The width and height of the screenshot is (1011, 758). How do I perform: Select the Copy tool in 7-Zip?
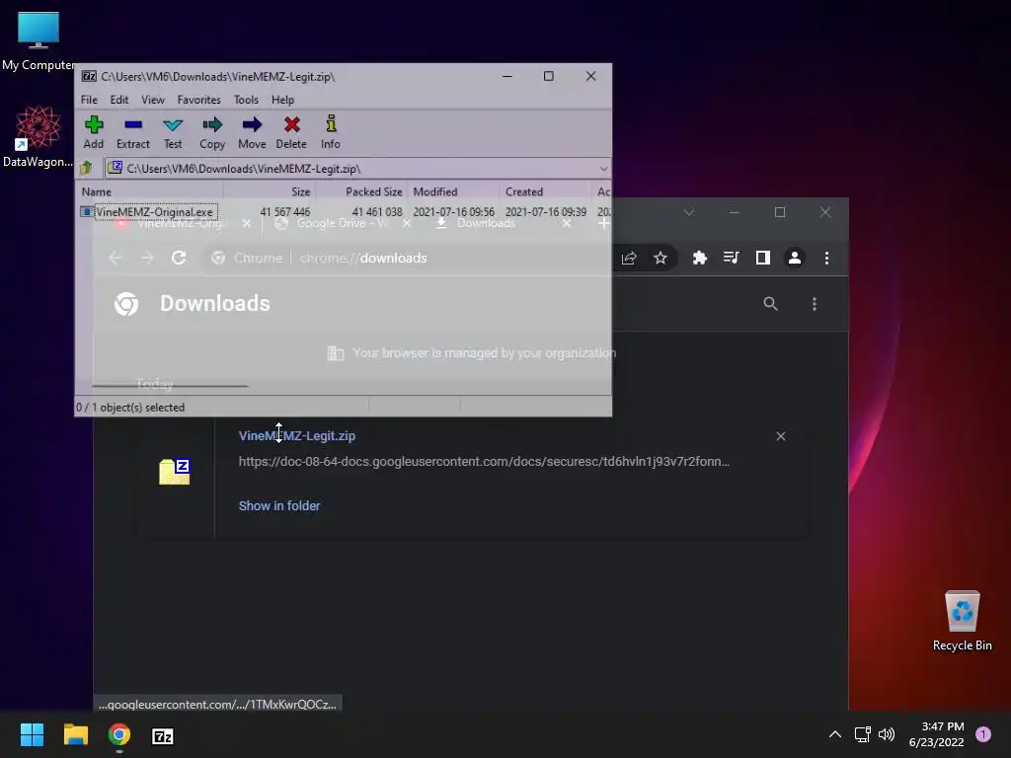(x=212, y=133)
